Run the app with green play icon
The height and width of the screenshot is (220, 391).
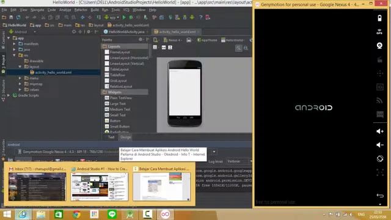click(124, 18)
